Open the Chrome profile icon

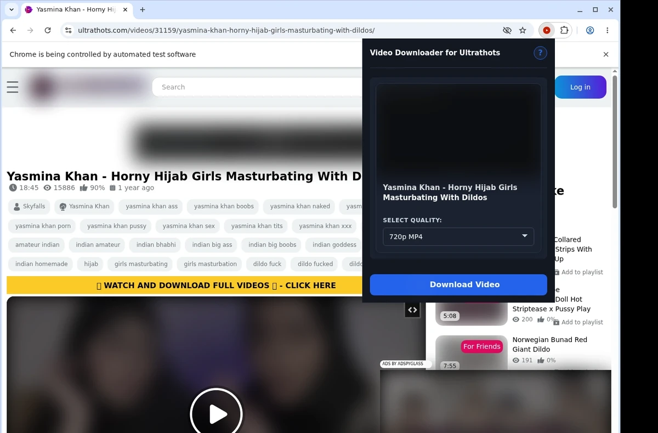coord(590,31)
